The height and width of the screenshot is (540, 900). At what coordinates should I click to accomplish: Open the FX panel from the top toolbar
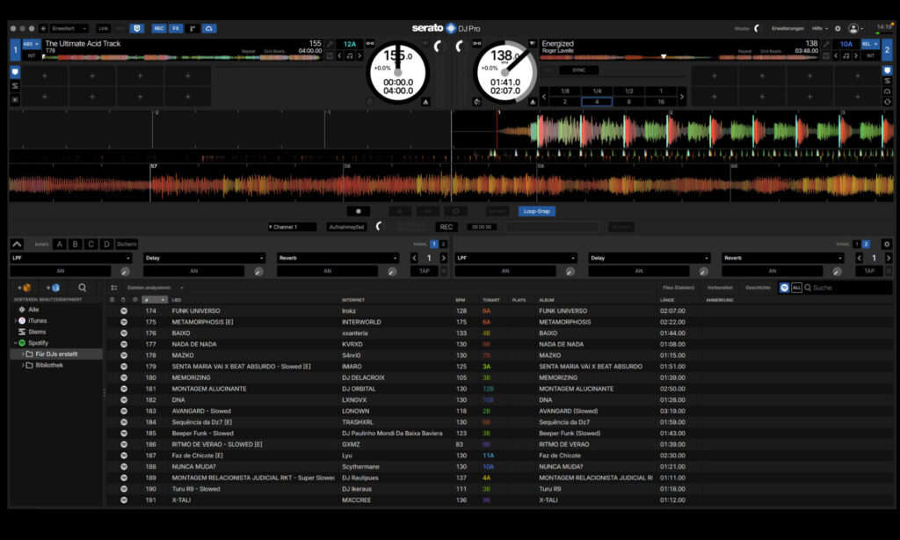[176, 28]
